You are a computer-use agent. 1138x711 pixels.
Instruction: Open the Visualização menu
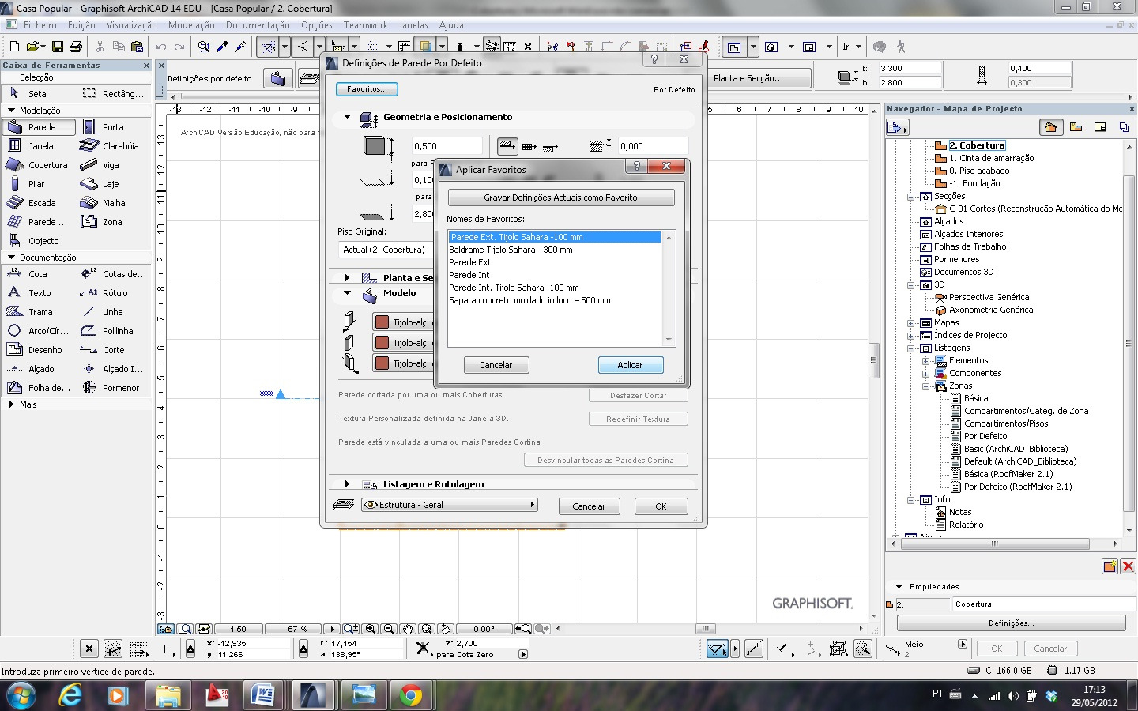pyautogui.click(x=132, y=25)
